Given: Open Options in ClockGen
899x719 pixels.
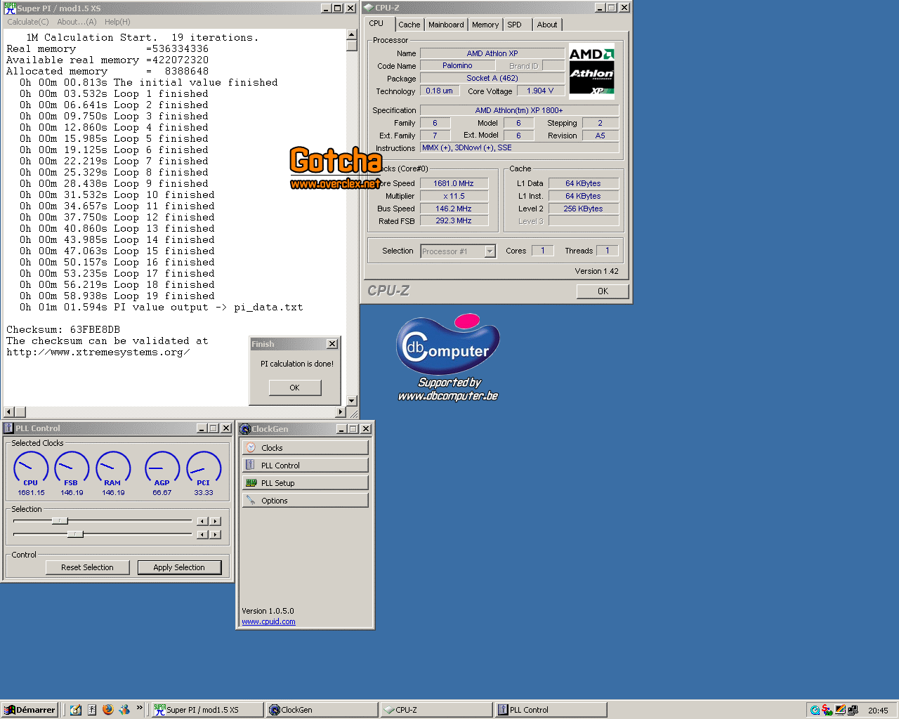Looking at the screenshot, I should click(305, 500).
